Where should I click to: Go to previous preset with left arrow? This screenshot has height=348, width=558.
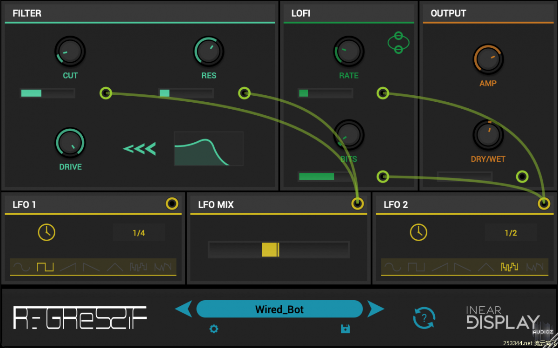coord(183,309)
